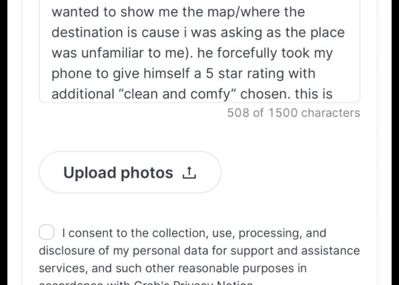Click the upload arrow icon
Image resolution: width=399 pixels, height=285 pixels.
click(189, 173)
